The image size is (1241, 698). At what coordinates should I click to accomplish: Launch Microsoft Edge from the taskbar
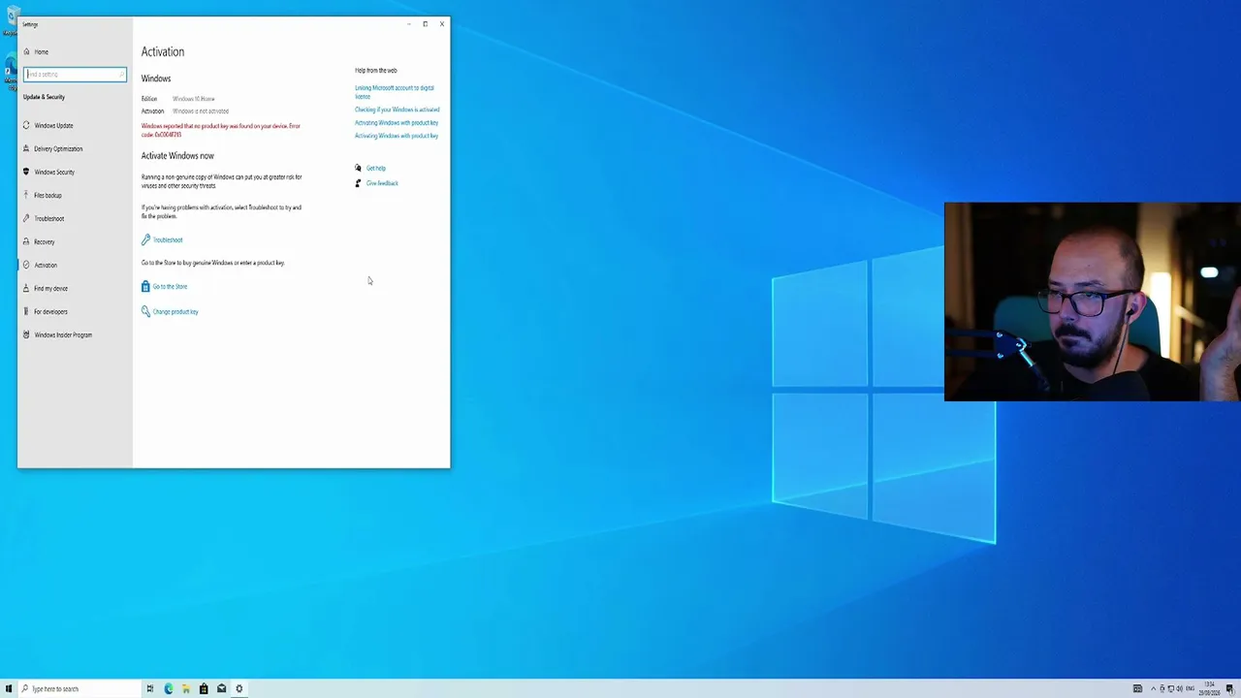pyautogui.click(x=168, y=688)
